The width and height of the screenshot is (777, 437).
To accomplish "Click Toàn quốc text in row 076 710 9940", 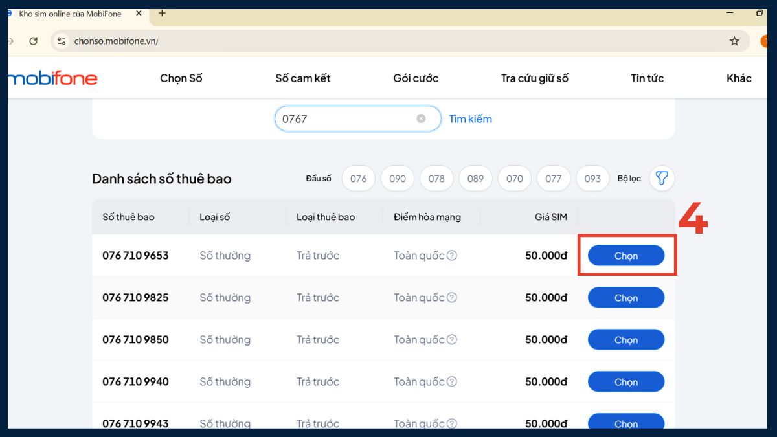I will pyautogui.click(x=419, y=381).
